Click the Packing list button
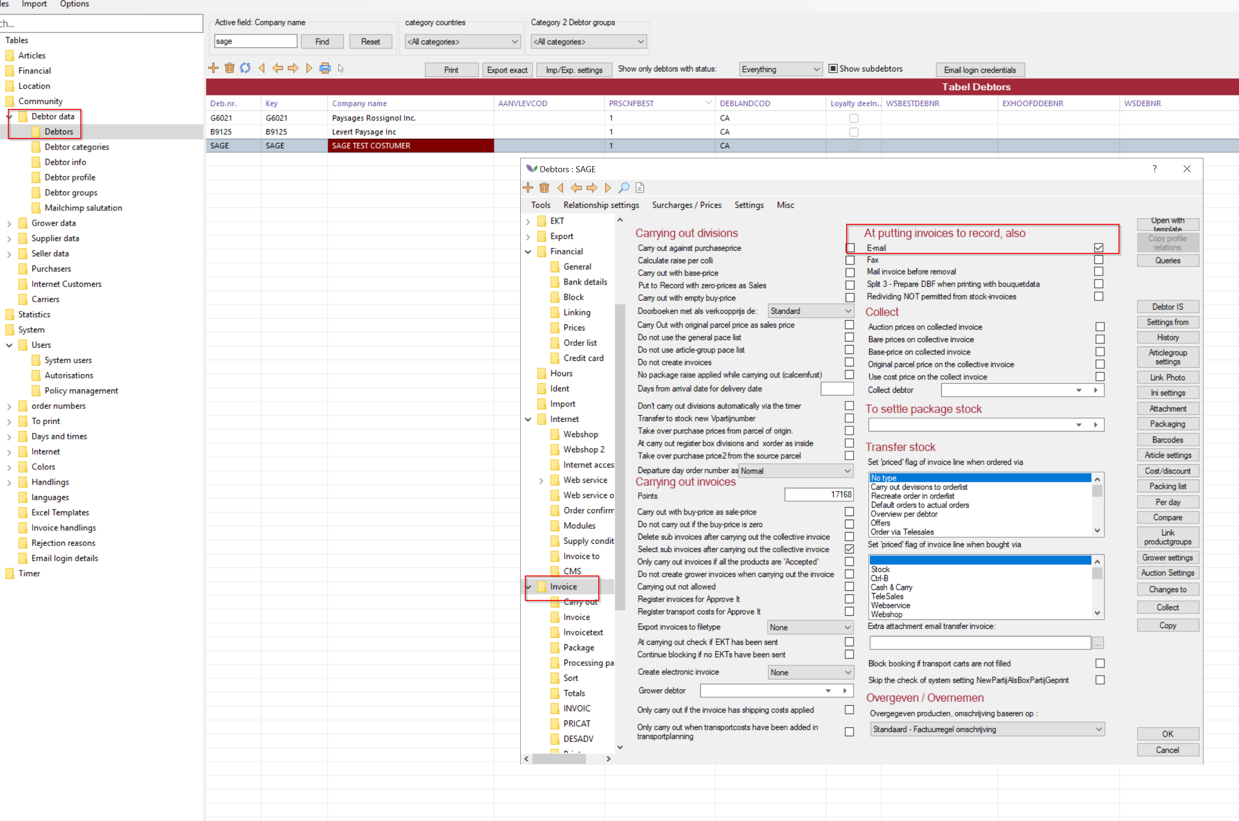Image resolution: width=1239 pixels, height=821 pixels. (x=1167, y=486)
